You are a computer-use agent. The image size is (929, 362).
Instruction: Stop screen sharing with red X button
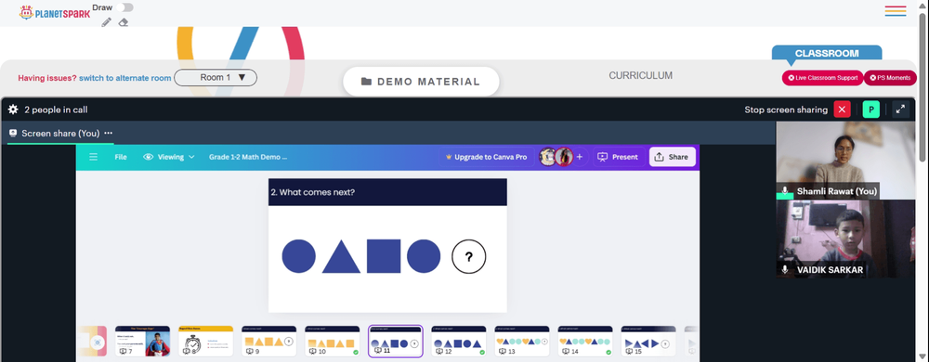(x=842, y=110)
